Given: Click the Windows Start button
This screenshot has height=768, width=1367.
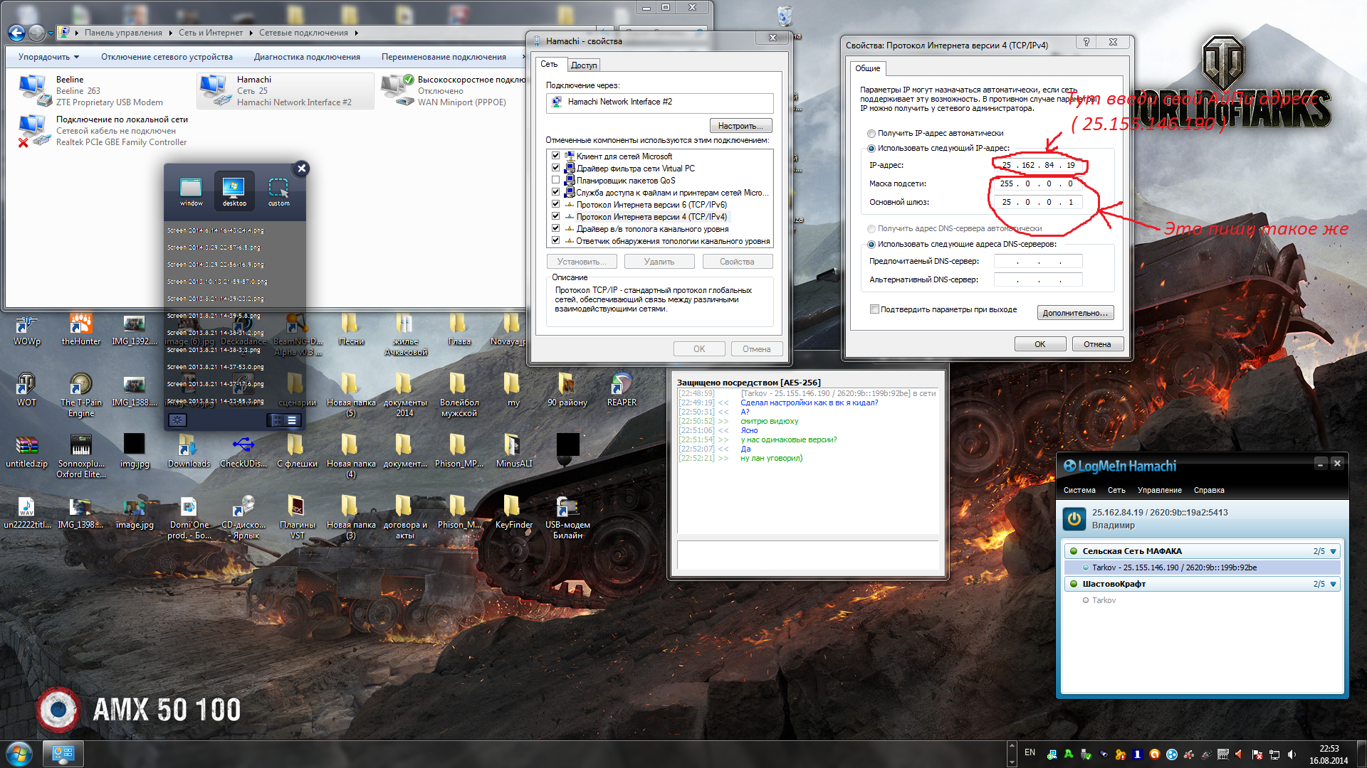Looking at the screenshot, I should pos(19,753).
